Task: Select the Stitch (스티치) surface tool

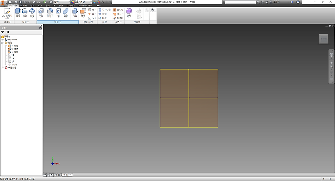Action: (118, 10)
